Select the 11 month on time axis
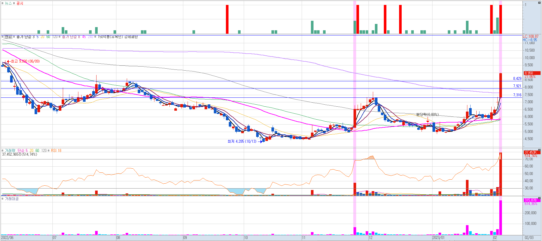The width and height of the screenshot is (542, 241). [x=304, y=238]
